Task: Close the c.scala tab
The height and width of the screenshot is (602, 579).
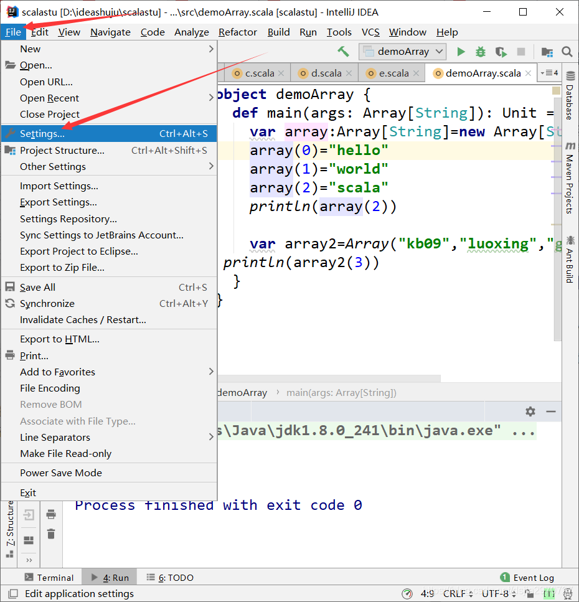Action: (281, 73)
